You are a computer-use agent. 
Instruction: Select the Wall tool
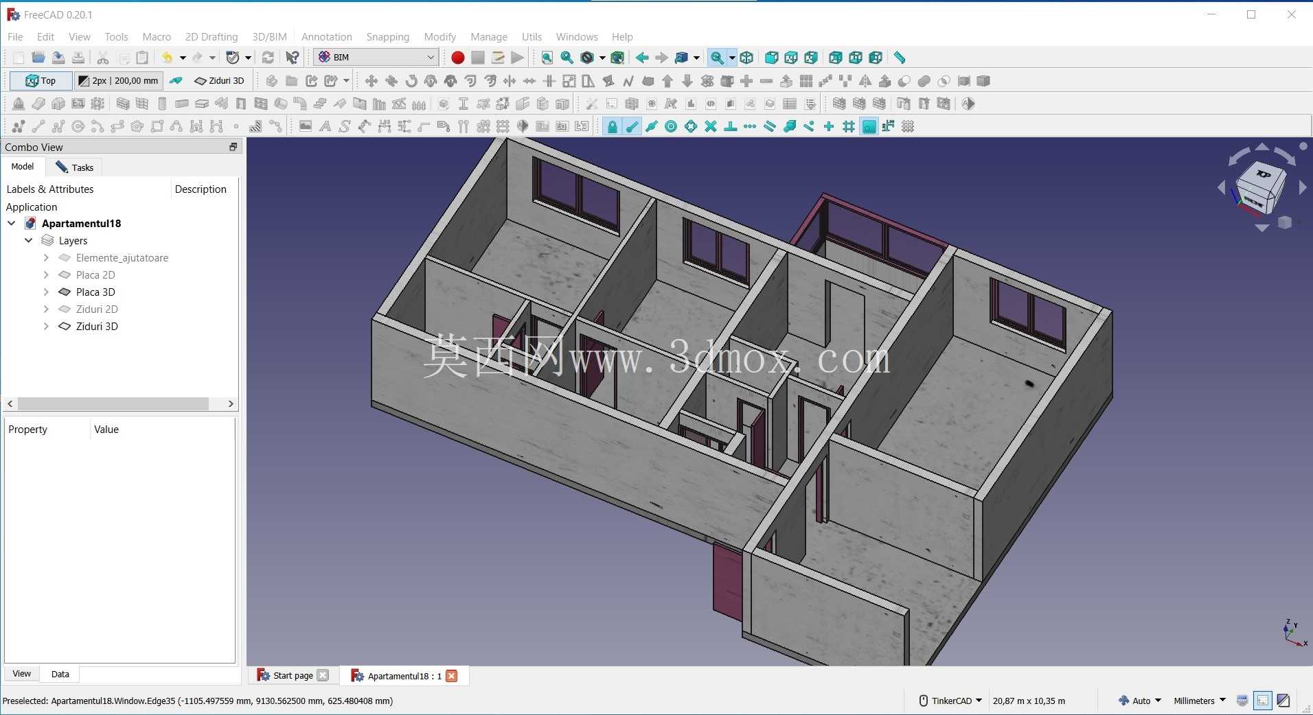coord(123,104)
